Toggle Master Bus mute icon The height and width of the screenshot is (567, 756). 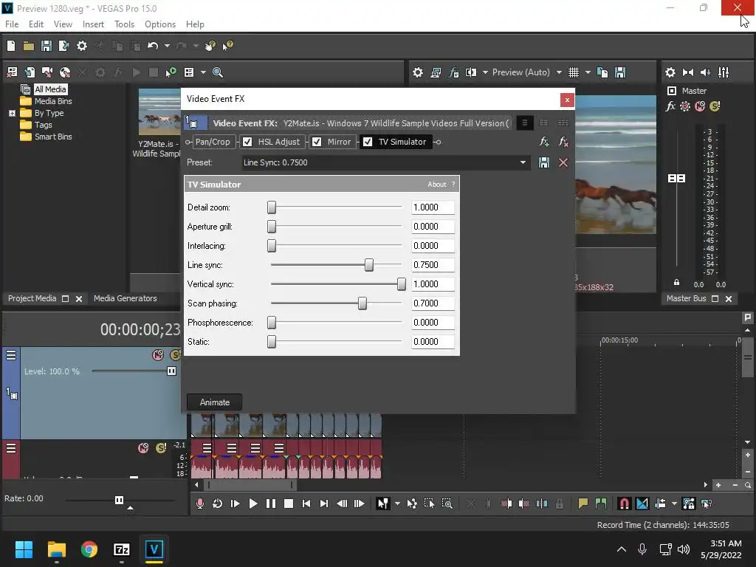click(700, 106)
